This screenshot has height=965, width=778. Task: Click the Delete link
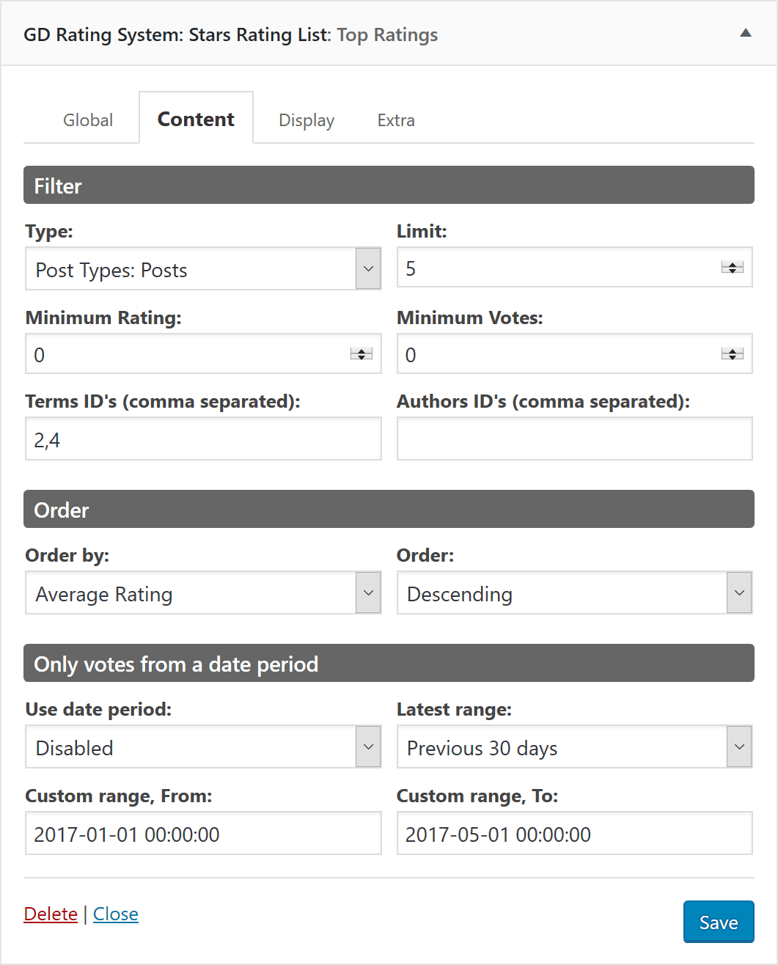(51, 914)
